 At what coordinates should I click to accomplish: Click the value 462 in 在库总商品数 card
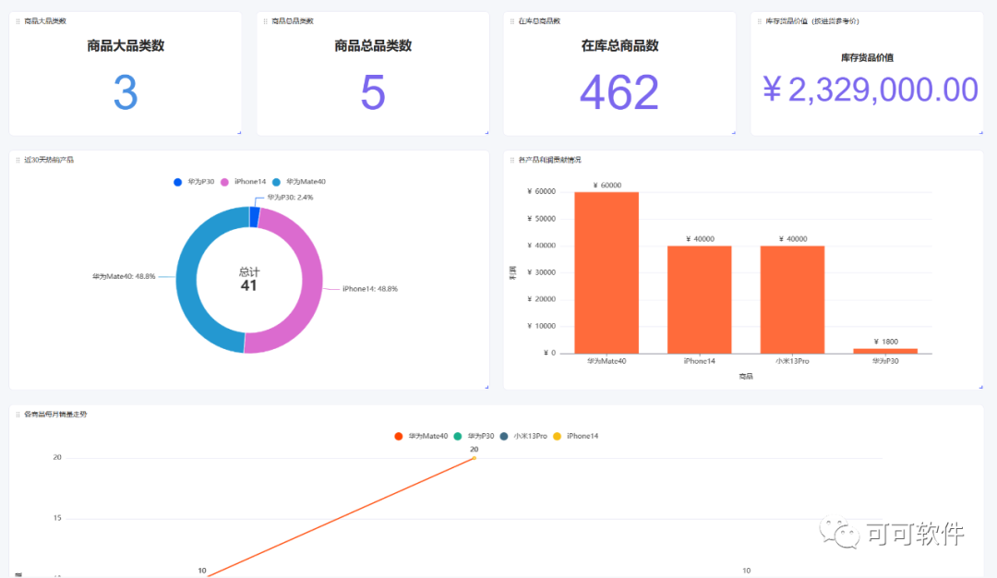[619, 93]
